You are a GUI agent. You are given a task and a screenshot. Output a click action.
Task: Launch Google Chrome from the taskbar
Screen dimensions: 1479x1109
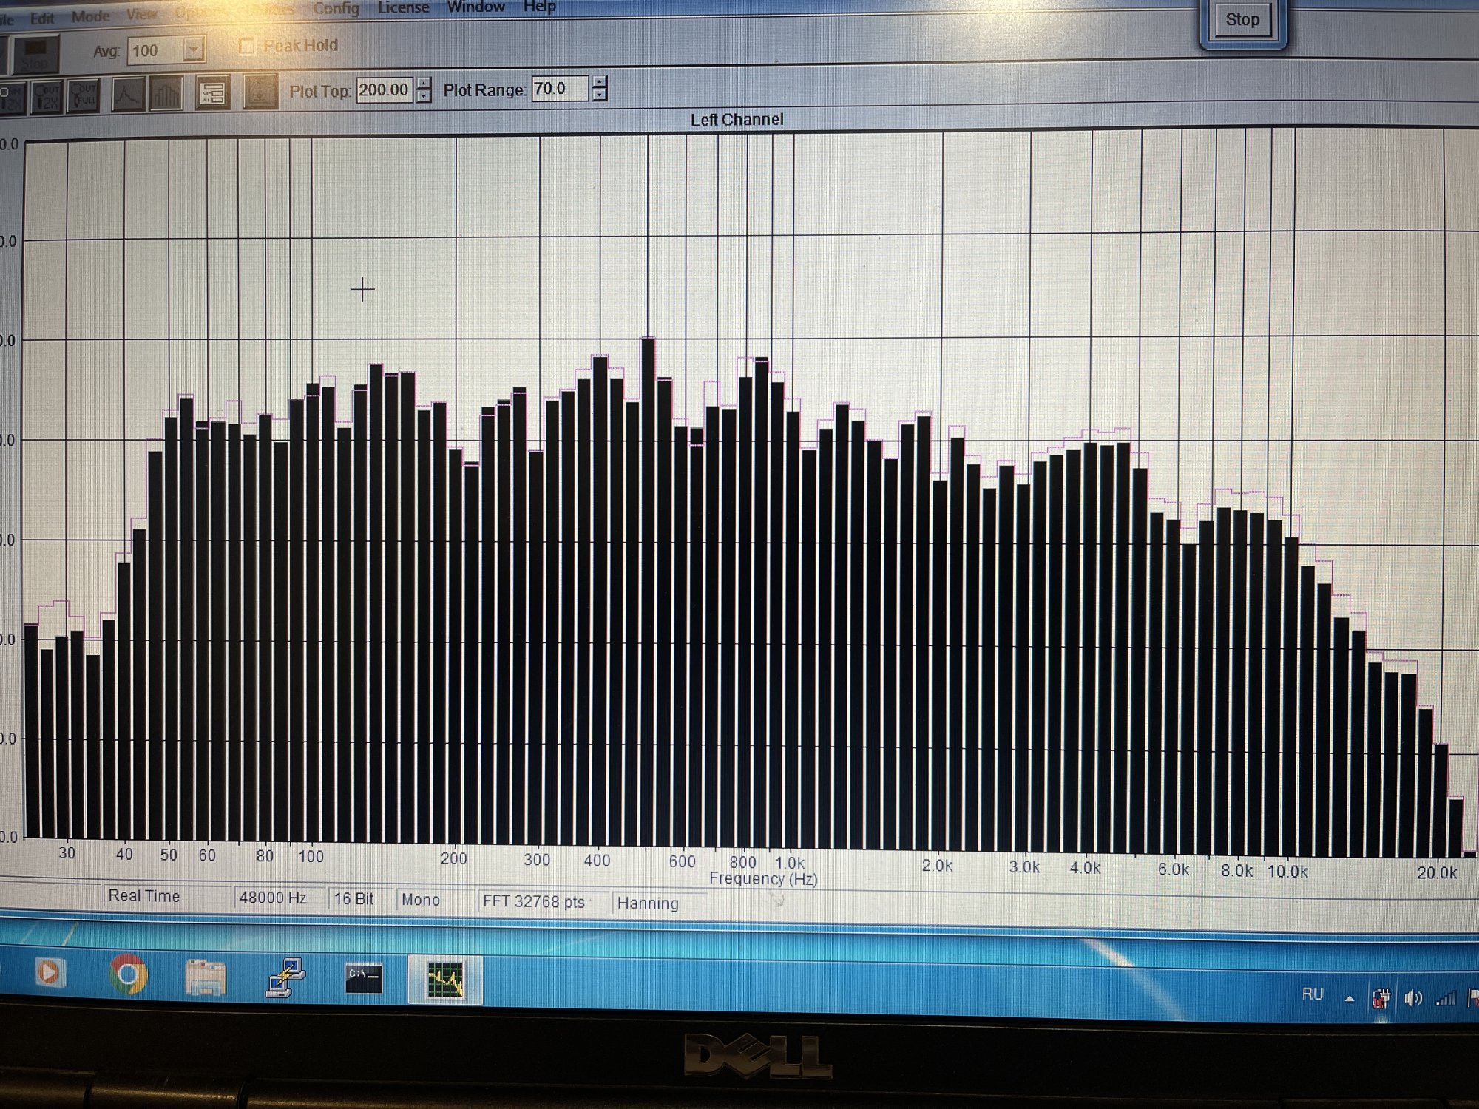pos(128,975)
